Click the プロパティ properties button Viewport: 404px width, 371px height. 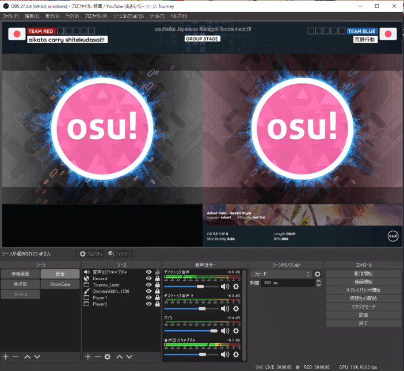91,254
